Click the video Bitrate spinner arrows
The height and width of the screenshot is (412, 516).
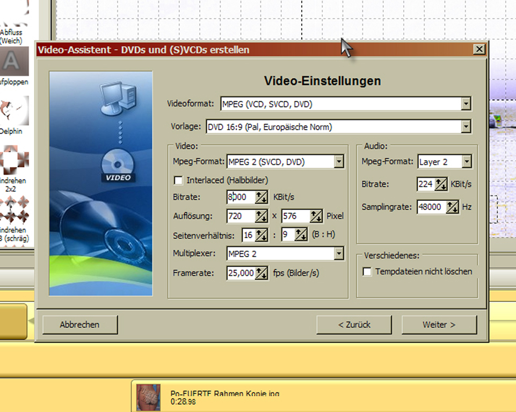point(261,197)
